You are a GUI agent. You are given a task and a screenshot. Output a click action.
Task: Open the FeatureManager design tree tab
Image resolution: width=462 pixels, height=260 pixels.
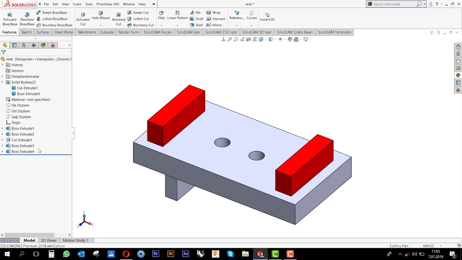(5, 45)
